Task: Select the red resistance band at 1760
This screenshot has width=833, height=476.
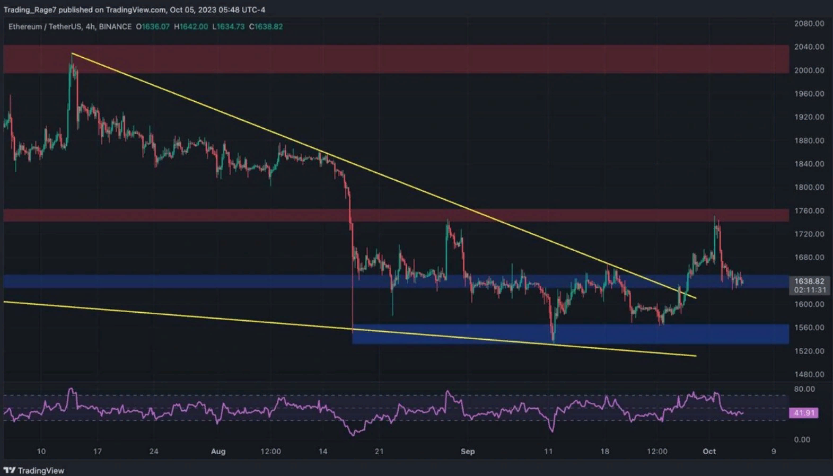Action: click(x=212, y=215)
